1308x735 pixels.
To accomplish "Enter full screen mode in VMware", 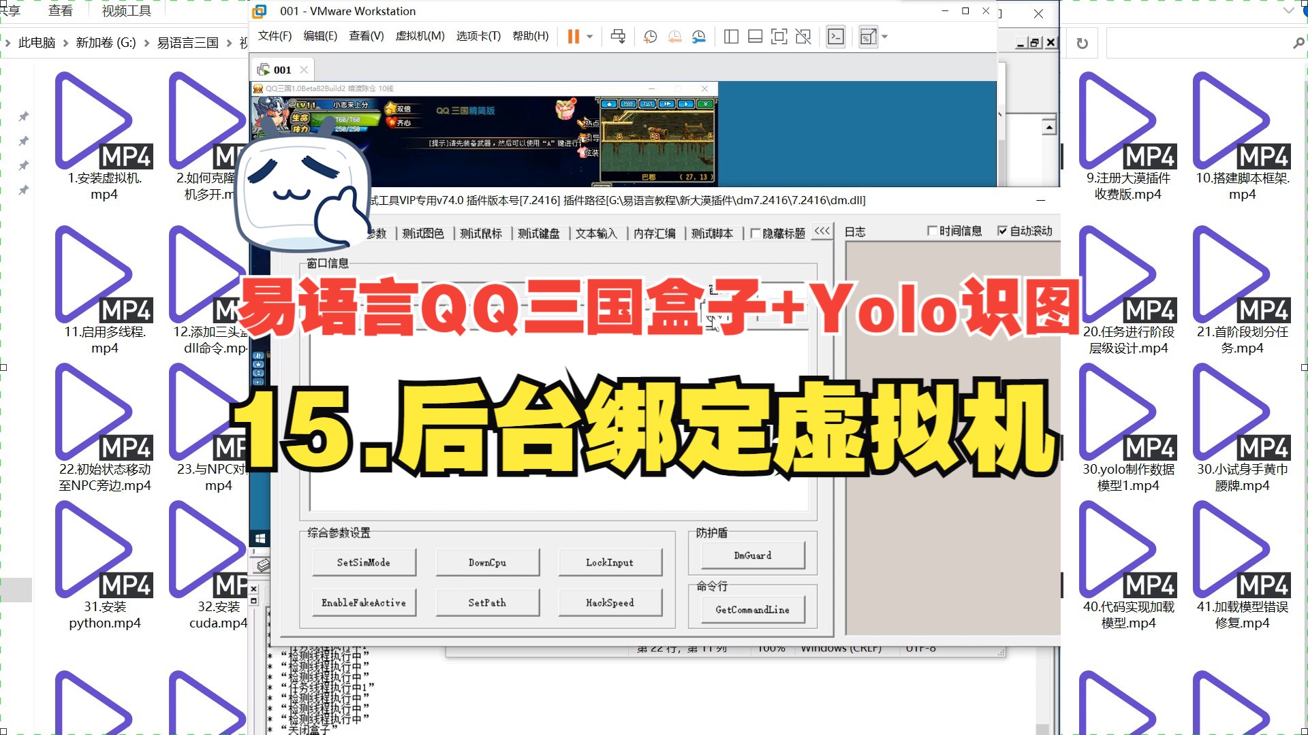I will click(x=779, y=37).
